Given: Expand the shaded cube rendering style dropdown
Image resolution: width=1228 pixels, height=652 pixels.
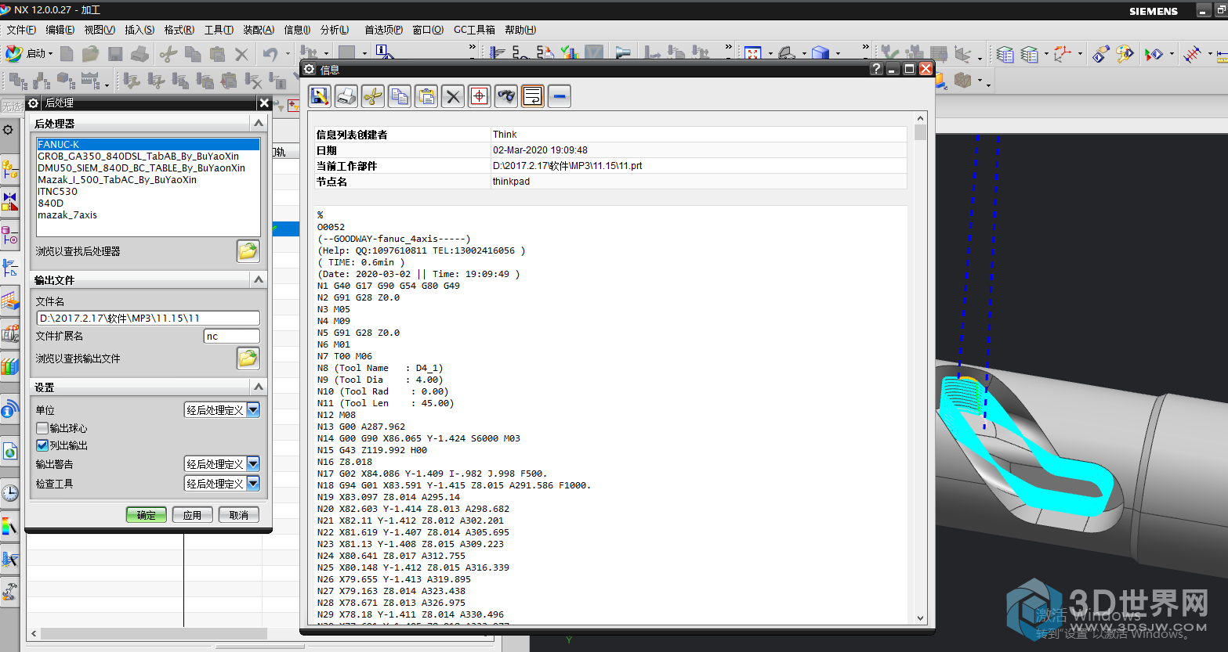Looking at the screenshot, I should (839, 54).
